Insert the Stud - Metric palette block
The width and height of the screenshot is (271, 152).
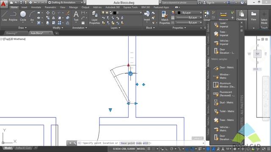[x=224, y=103]
